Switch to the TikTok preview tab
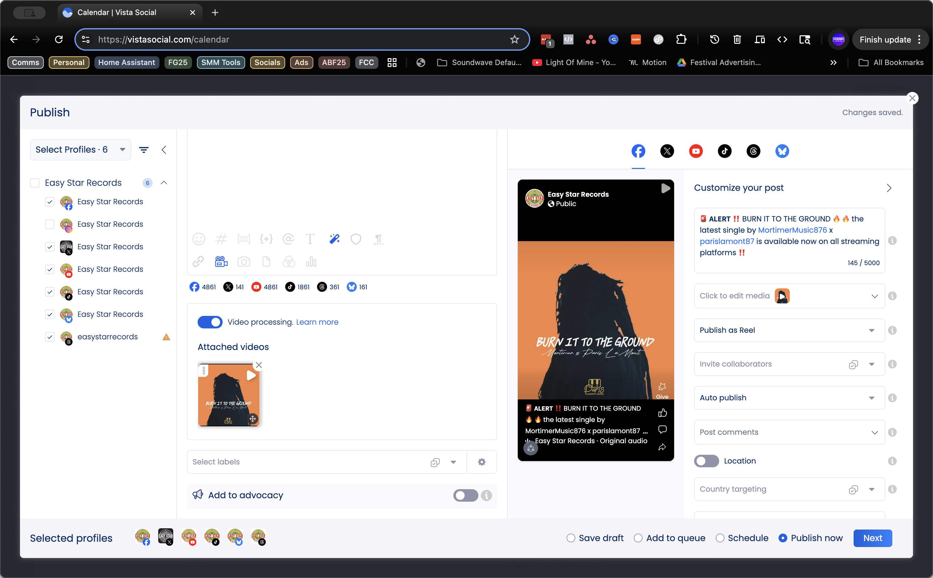The height and width of the screenshot is (578, 933). (724, 151)
